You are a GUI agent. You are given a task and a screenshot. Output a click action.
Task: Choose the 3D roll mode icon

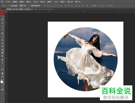click(x=103, y=6)
